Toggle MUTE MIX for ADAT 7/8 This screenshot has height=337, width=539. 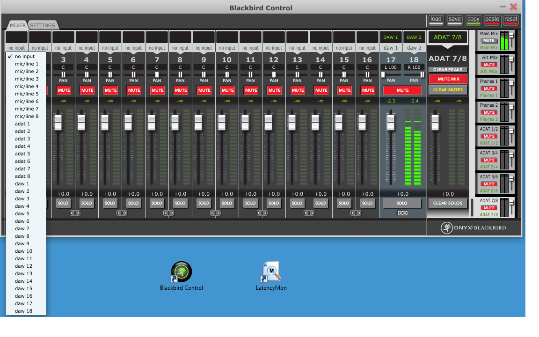pos(448,79)
